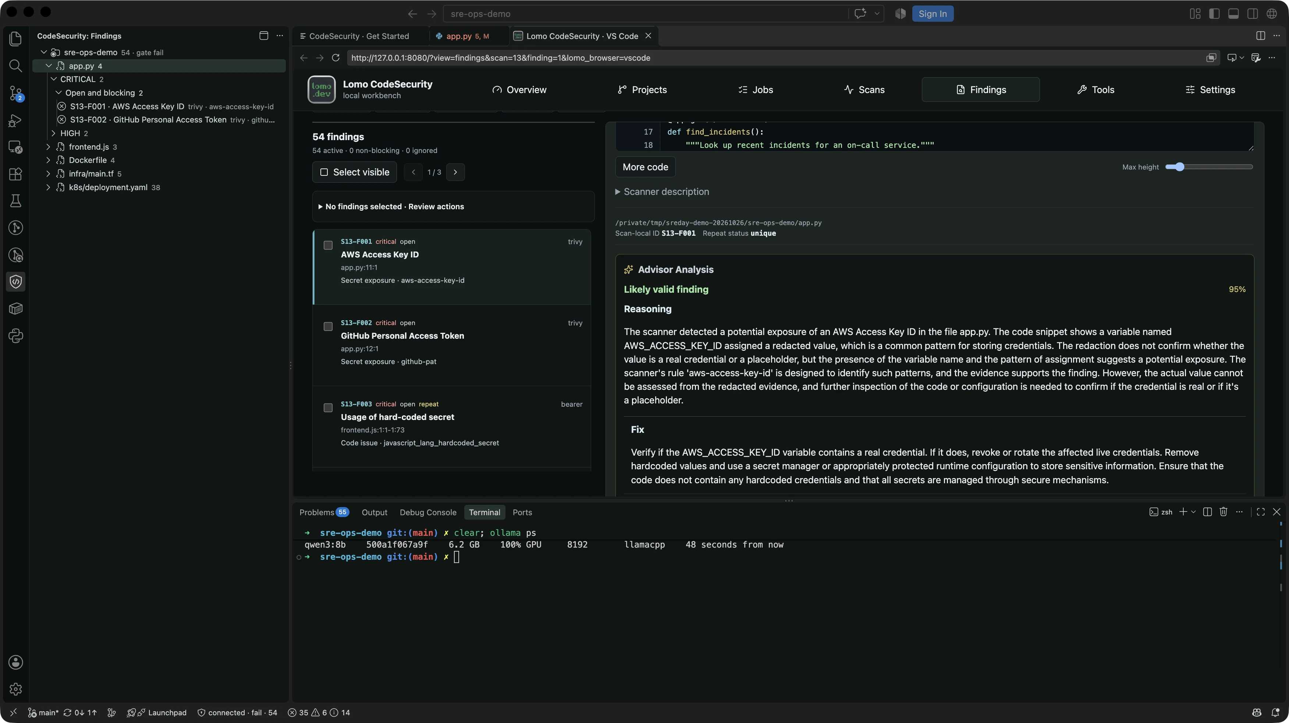Click the More code button
Screen dimensions: 1289x723
click(x=645, y=167)
